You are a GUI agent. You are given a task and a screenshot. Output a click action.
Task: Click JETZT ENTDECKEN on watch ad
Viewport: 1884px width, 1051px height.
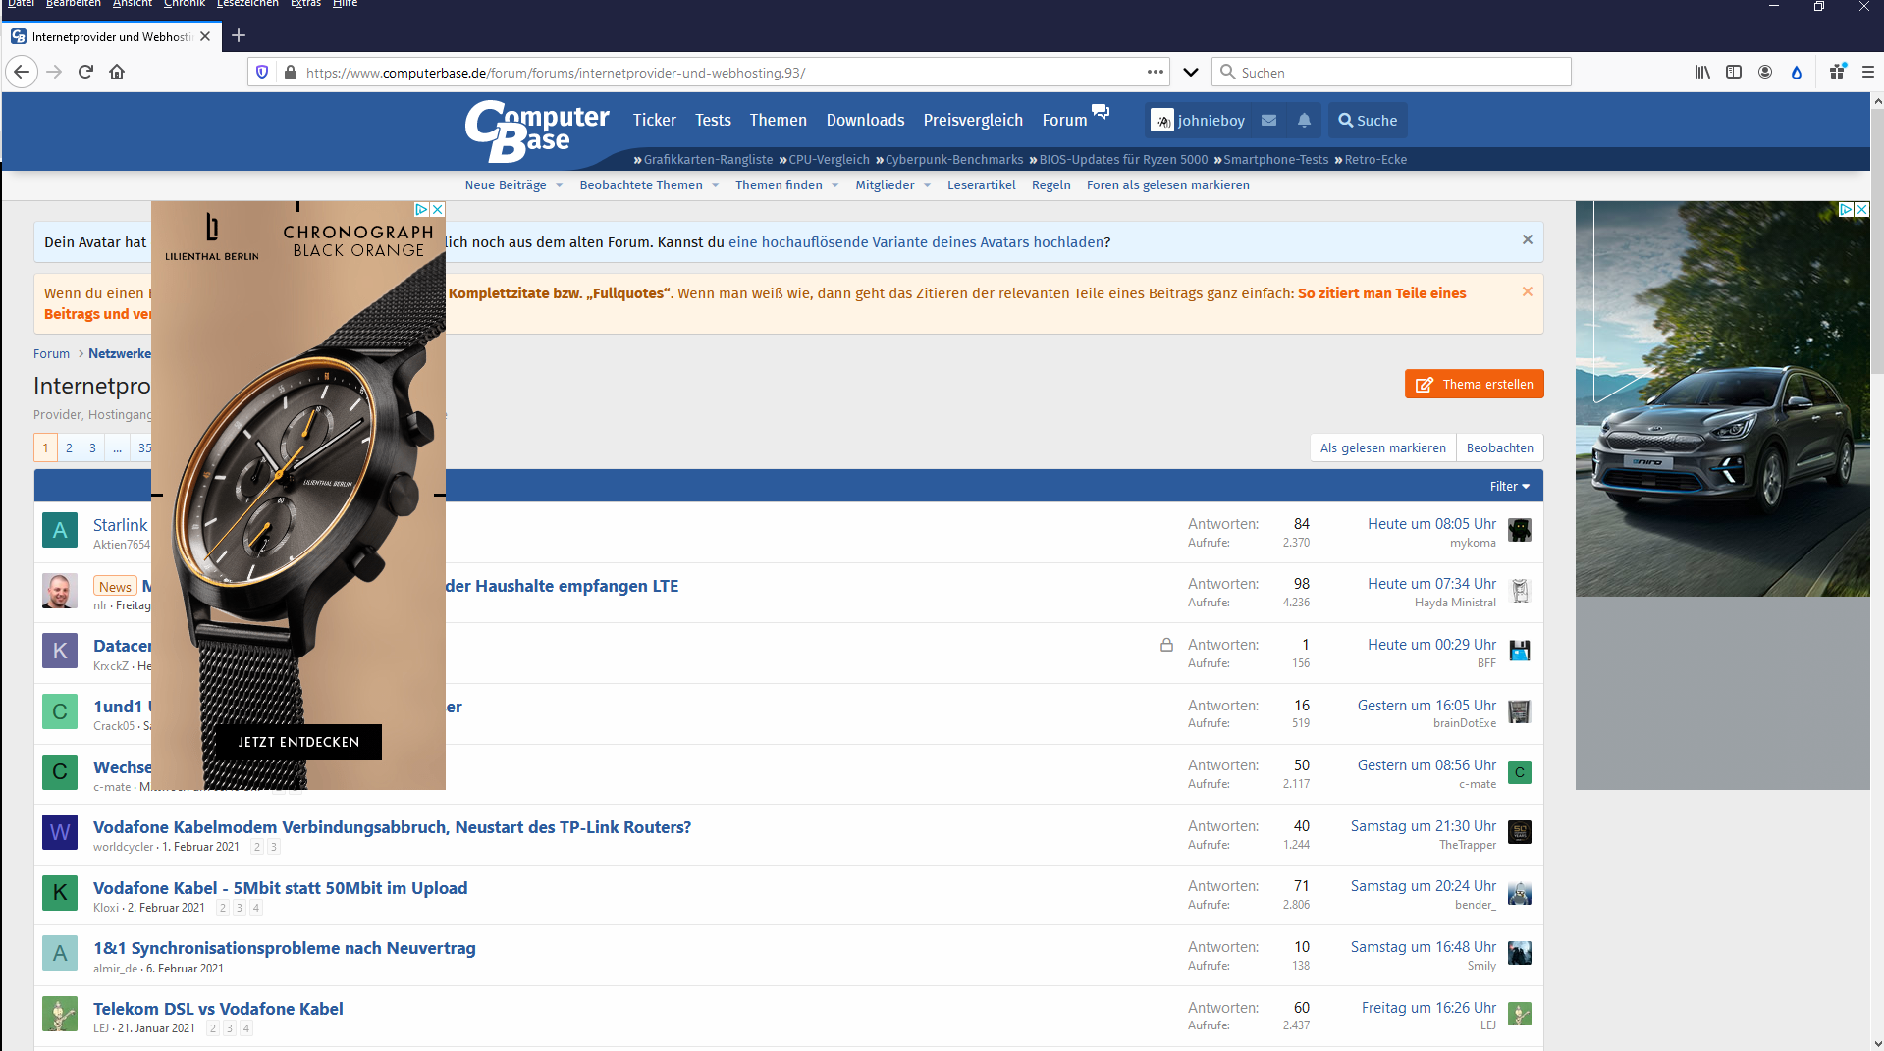(298, 742)
